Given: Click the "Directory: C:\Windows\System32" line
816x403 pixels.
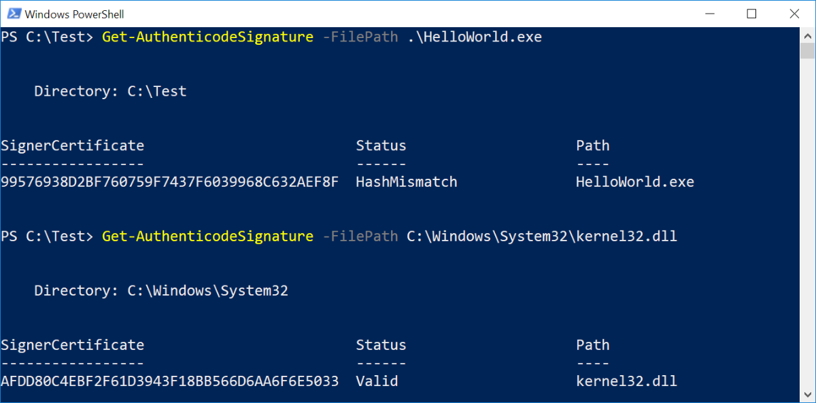Looking at the screenshot, I should click(161, 290).
